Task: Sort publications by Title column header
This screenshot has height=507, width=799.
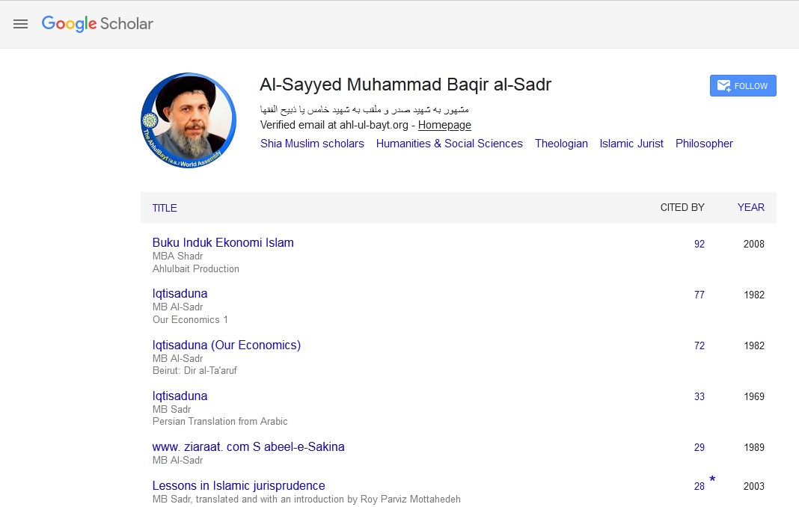Action: (x=165, y=208)
